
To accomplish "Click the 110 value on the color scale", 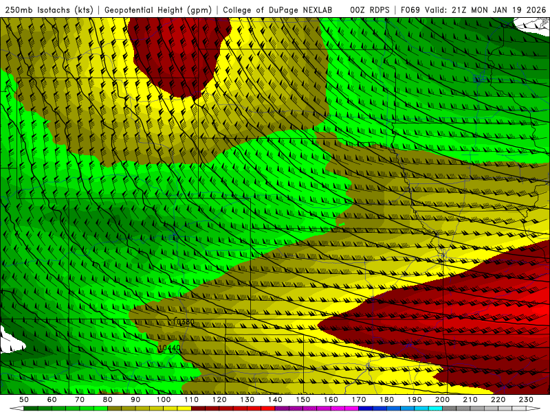I will point(192,400).
